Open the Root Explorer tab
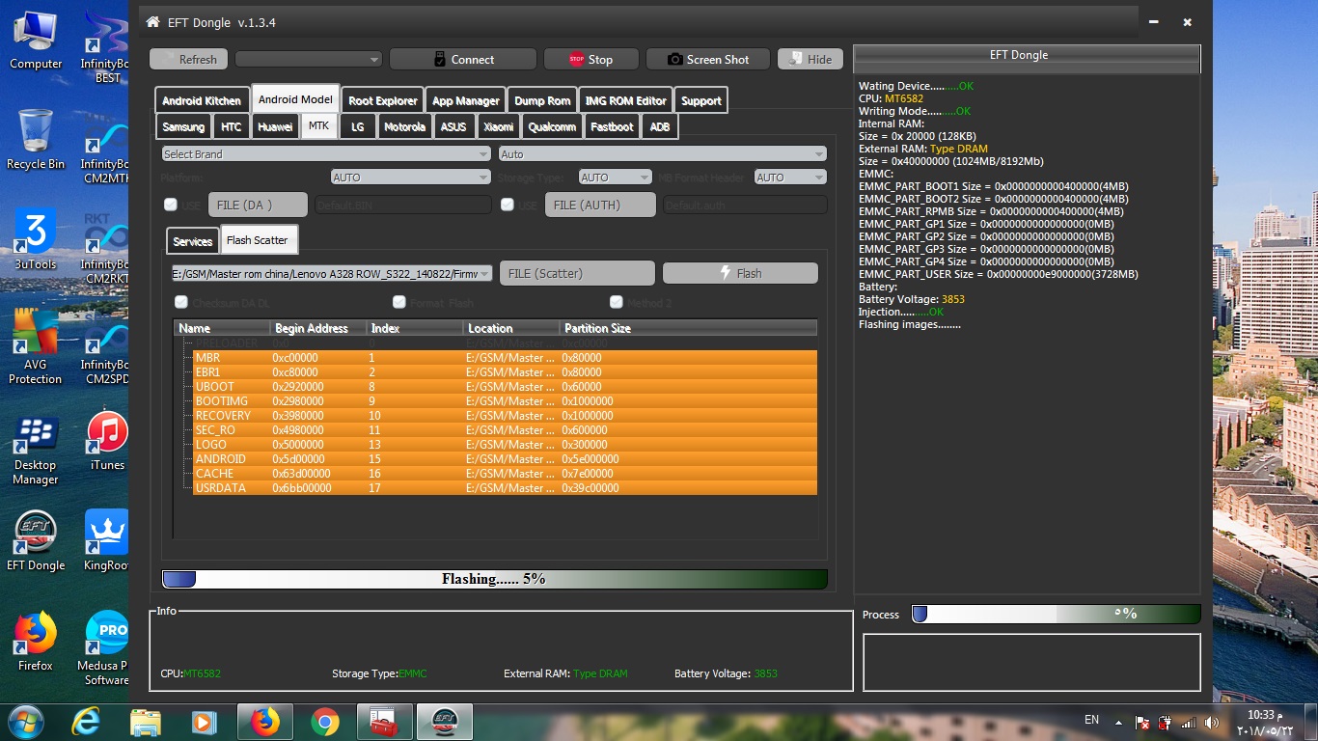Viewport: 1318px width, 741px height. (x=383, y=100)
